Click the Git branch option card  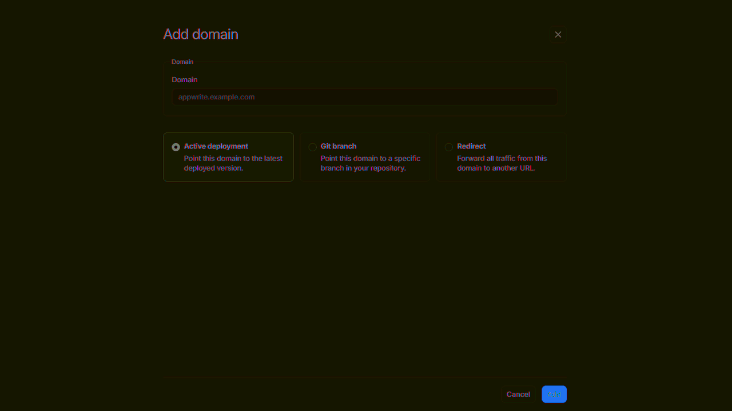(364, 157)
